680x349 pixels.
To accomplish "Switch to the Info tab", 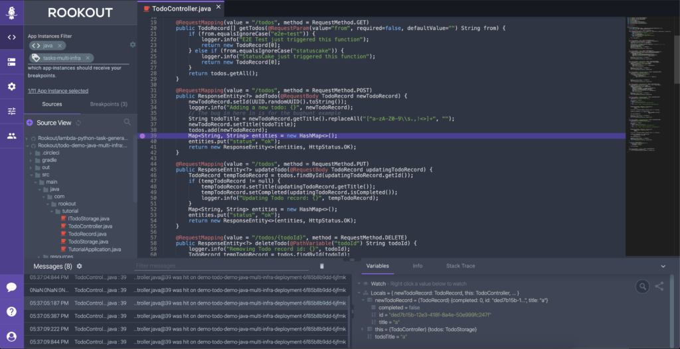I will (418, 266).
